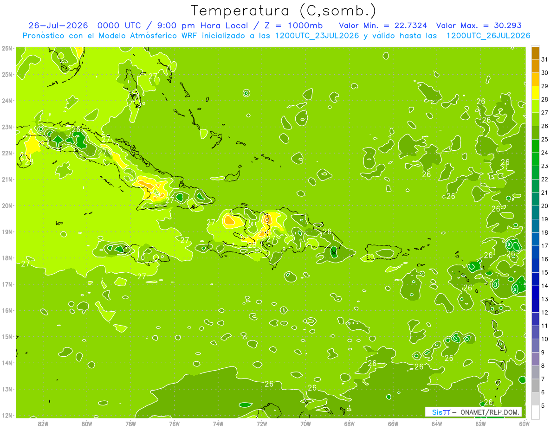
Task: Click the longitude axis label "70W"
Action: click(305, 424)
